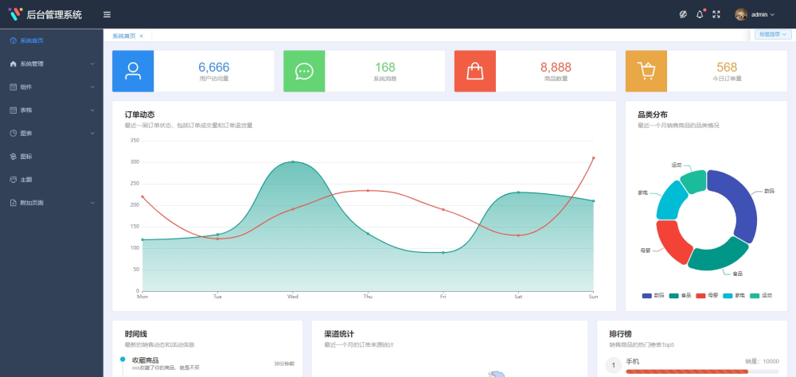Image resolution: width=796 pixels, height=377 pixels.
Task: Toggle the 母婴 legend item in the donut chart
Action: coord(707,295)
